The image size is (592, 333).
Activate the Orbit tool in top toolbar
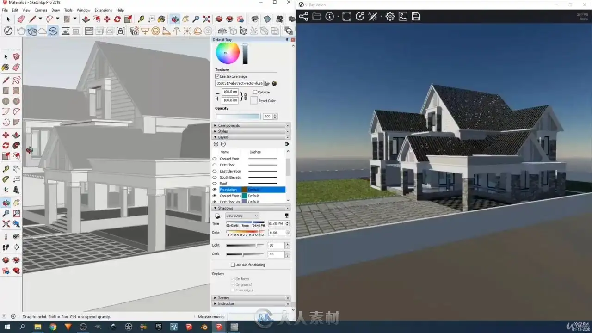(175, 19)
